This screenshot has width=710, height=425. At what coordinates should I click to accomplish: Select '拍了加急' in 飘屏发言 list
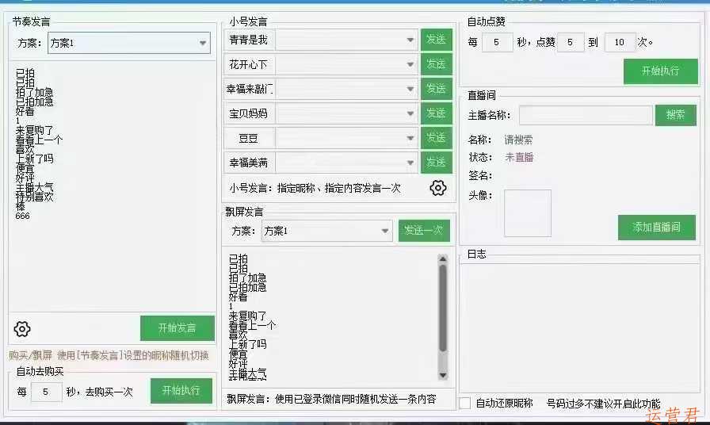tap(247, 278)
